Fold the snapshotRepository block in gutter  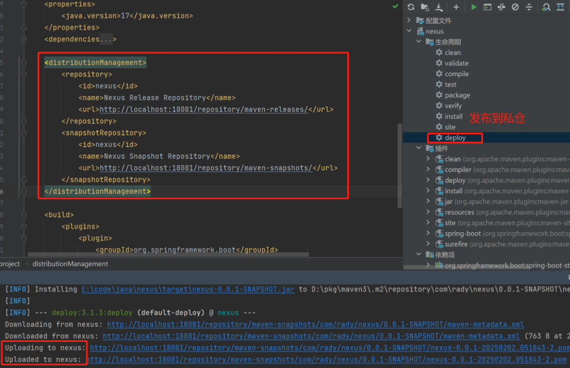[24, 133]
